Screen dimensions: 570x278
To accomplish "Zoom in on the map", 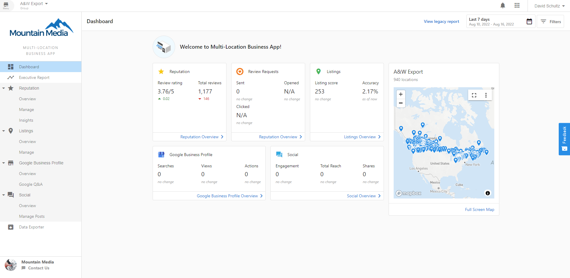I will (401, 94).
